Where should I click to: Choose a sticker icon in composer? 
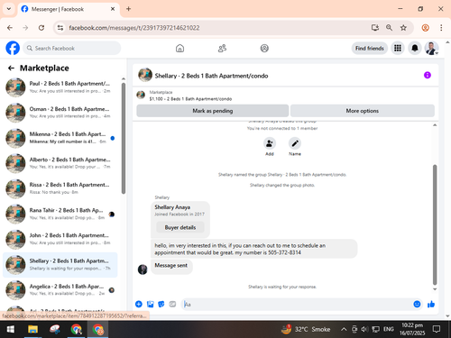pos(161,304)
